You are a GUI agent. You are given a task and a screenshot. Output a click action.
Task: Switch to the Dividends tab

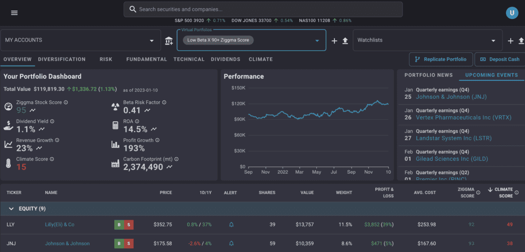(226, 59)
